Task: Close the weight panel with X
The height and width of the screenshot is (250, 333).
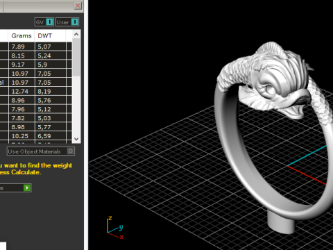Action: click(x=78, y=6)
